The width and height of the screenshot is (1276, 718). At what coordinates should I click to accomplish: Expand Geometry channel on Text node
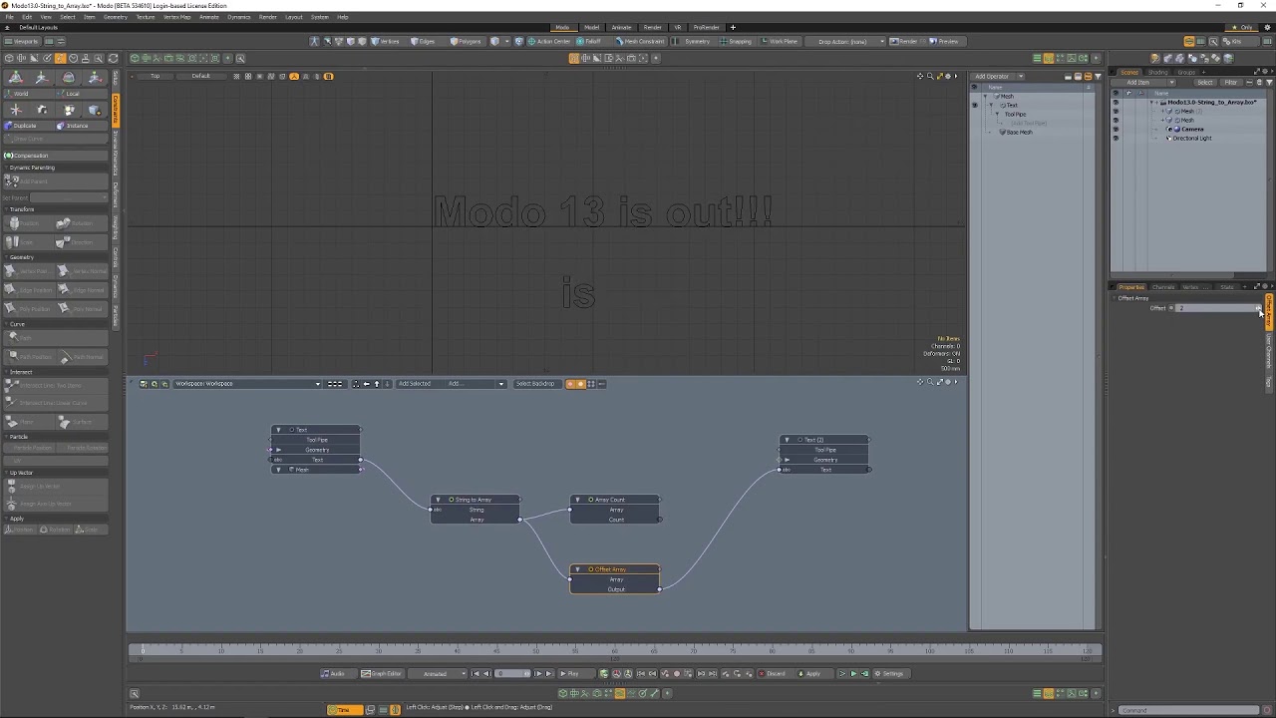pos(278,450)
